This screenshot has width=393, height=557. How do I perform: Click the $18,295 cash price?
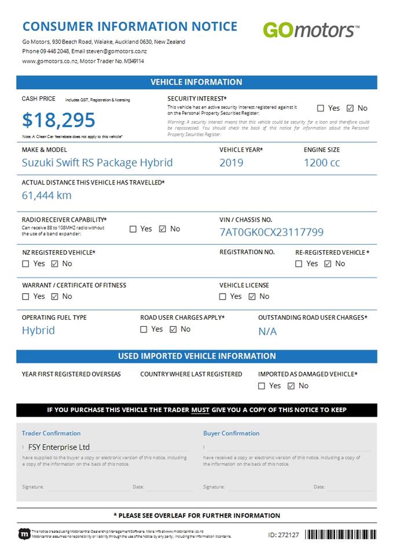(x=58, y=120)
